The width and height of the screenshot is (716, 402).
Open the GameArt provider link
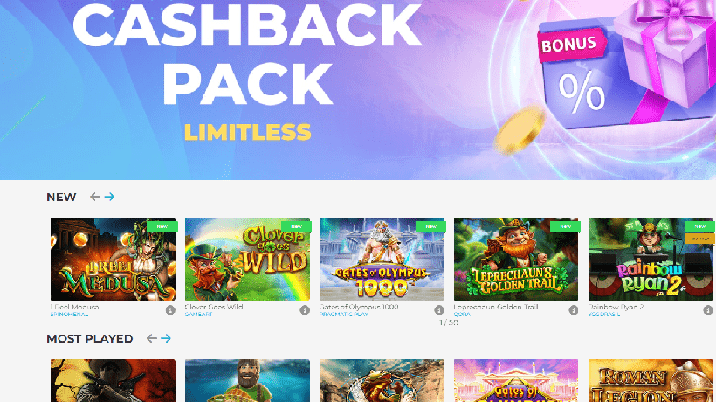pyautogui.click(x=198, y=315)
